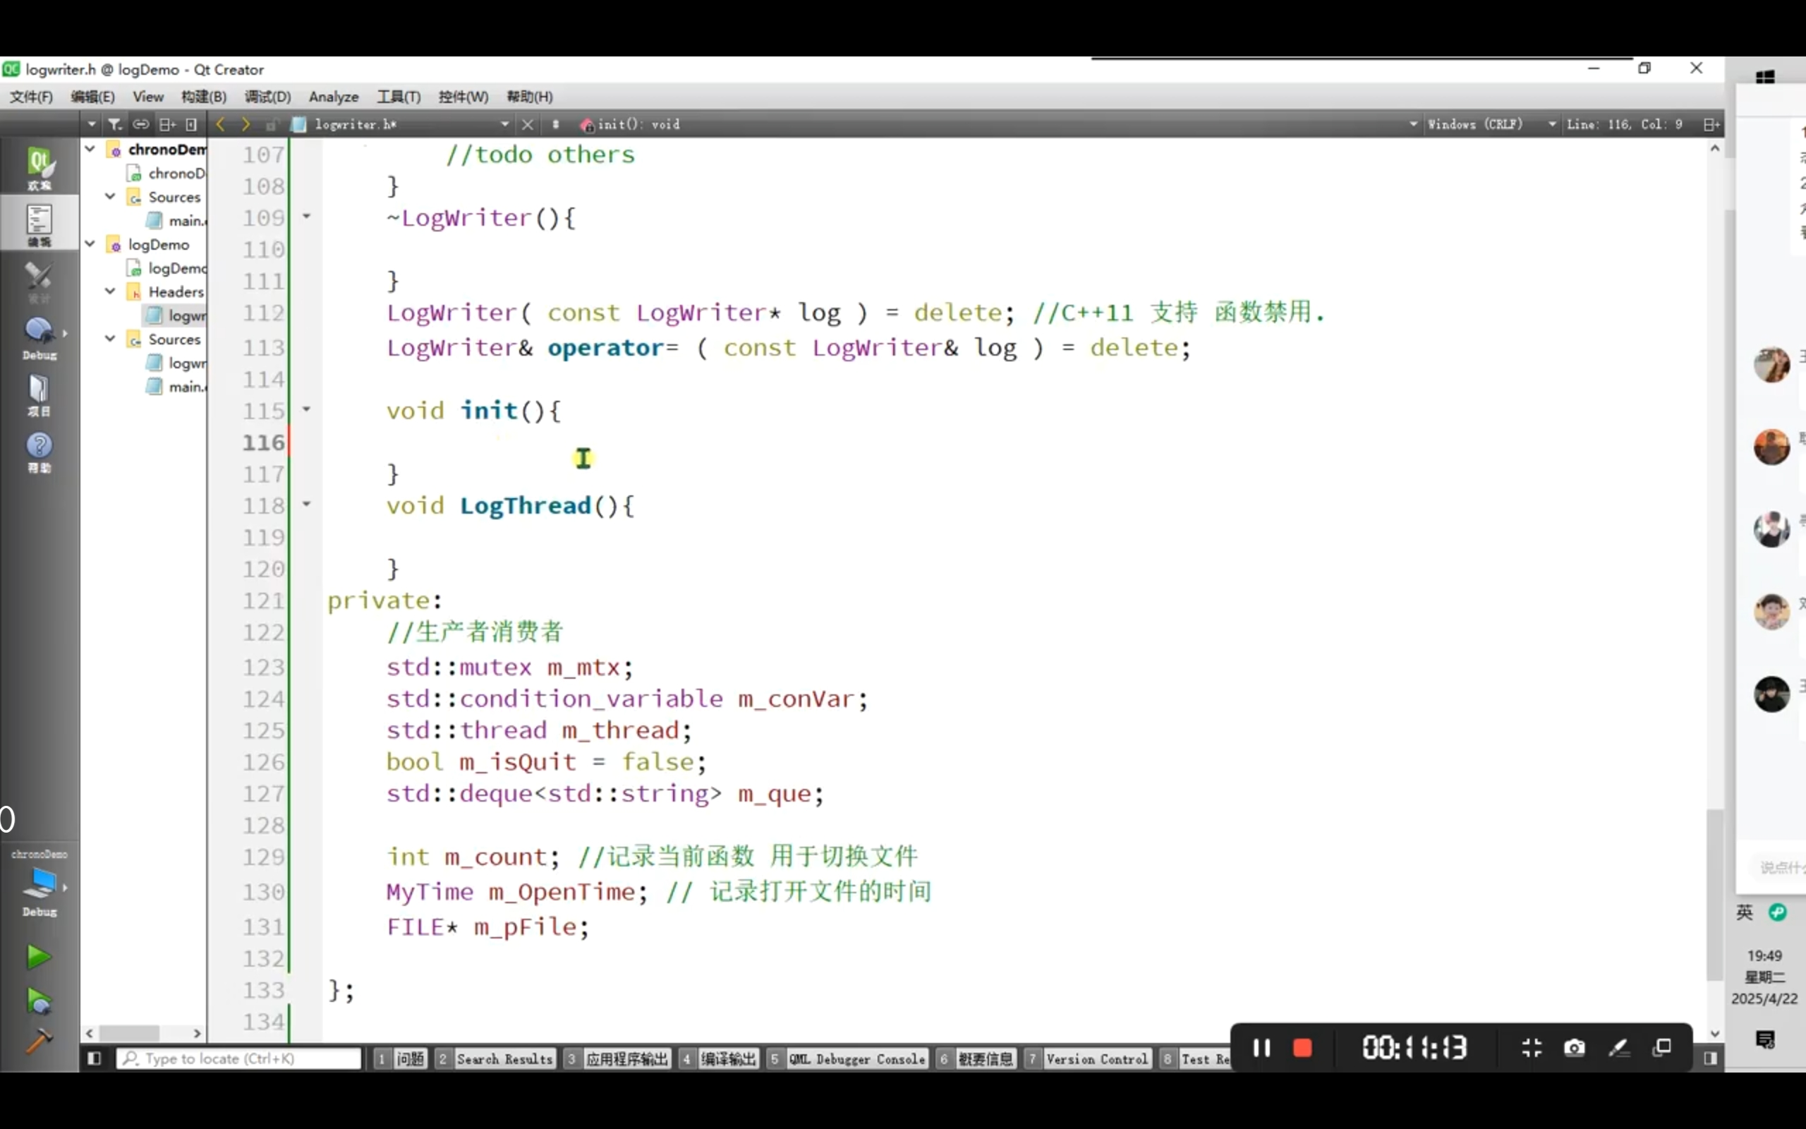Open Search Results output pane tab
This screenshot has width=1806, height=1129.
pos(504,1059)
